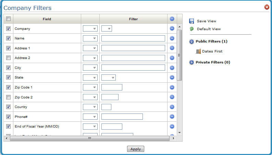Click the minus icon in the Company row
The height and width of the screenshot is (155, 272).
point(172,28)
